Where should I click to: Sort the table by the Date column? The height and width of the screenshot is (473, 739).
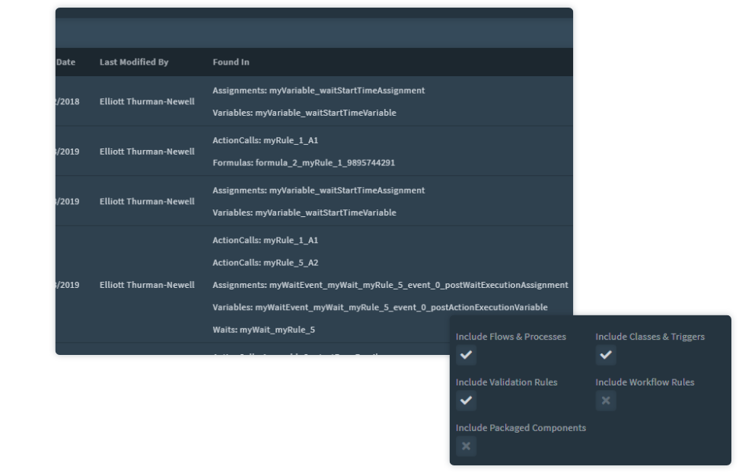click(x=65, y=62)
